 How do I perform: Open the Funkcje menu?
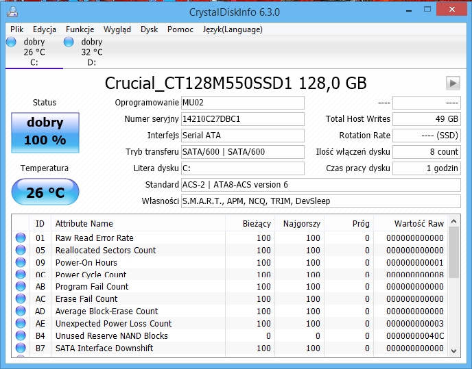click(80, 29)
